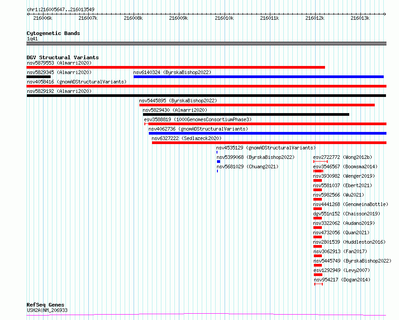Click the red span glyph of nsv954217
Image resolution: width=399 pixels, height=320 pixels.
coord(319,284)
